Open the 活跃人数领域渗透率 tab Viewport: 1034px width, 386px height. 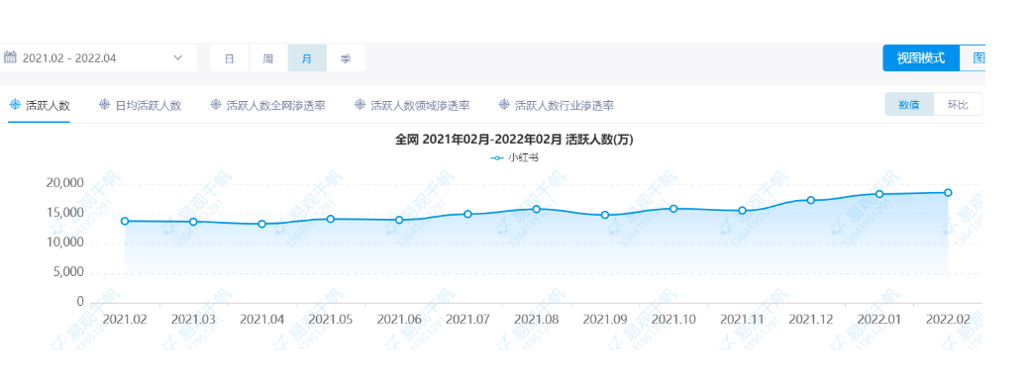[x=412, y=105]
